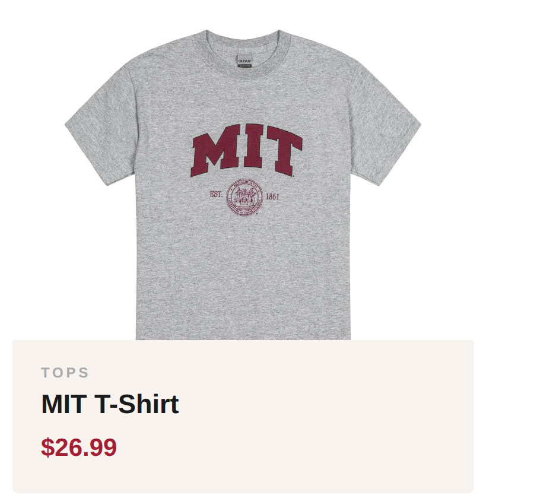Click the dollar sign in the price
Screen dimensions: 534x495
coord(46,448)
